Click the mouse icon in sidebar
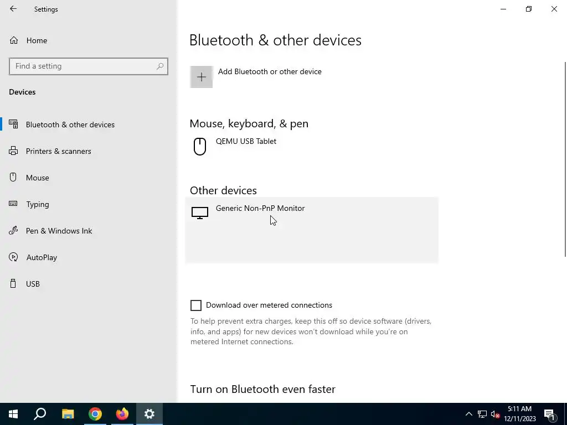 [x=13, y=177]
